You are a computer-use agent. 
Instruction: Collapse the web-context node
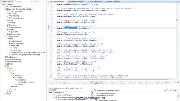tap(8, 45)
